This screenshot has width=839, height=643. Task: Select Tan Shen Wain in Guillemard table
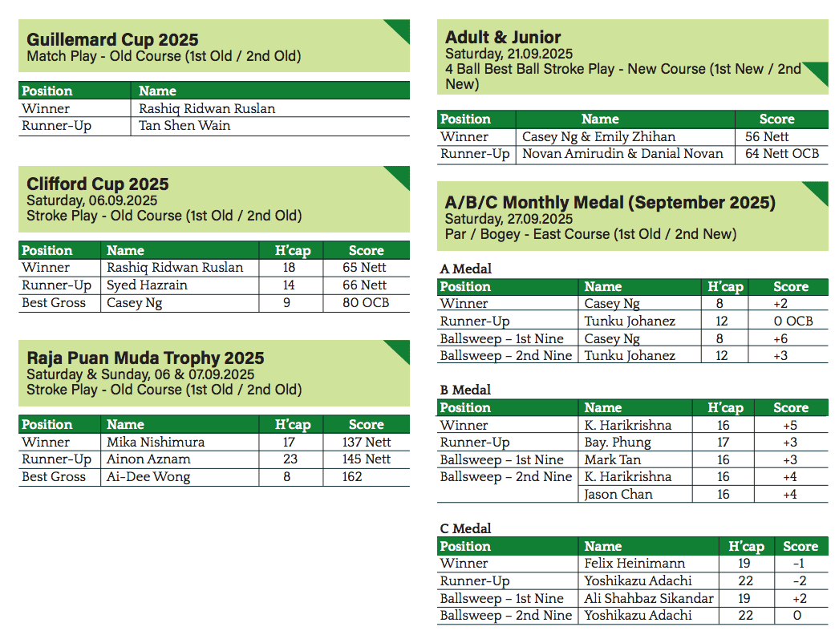[x=184, y=126]
